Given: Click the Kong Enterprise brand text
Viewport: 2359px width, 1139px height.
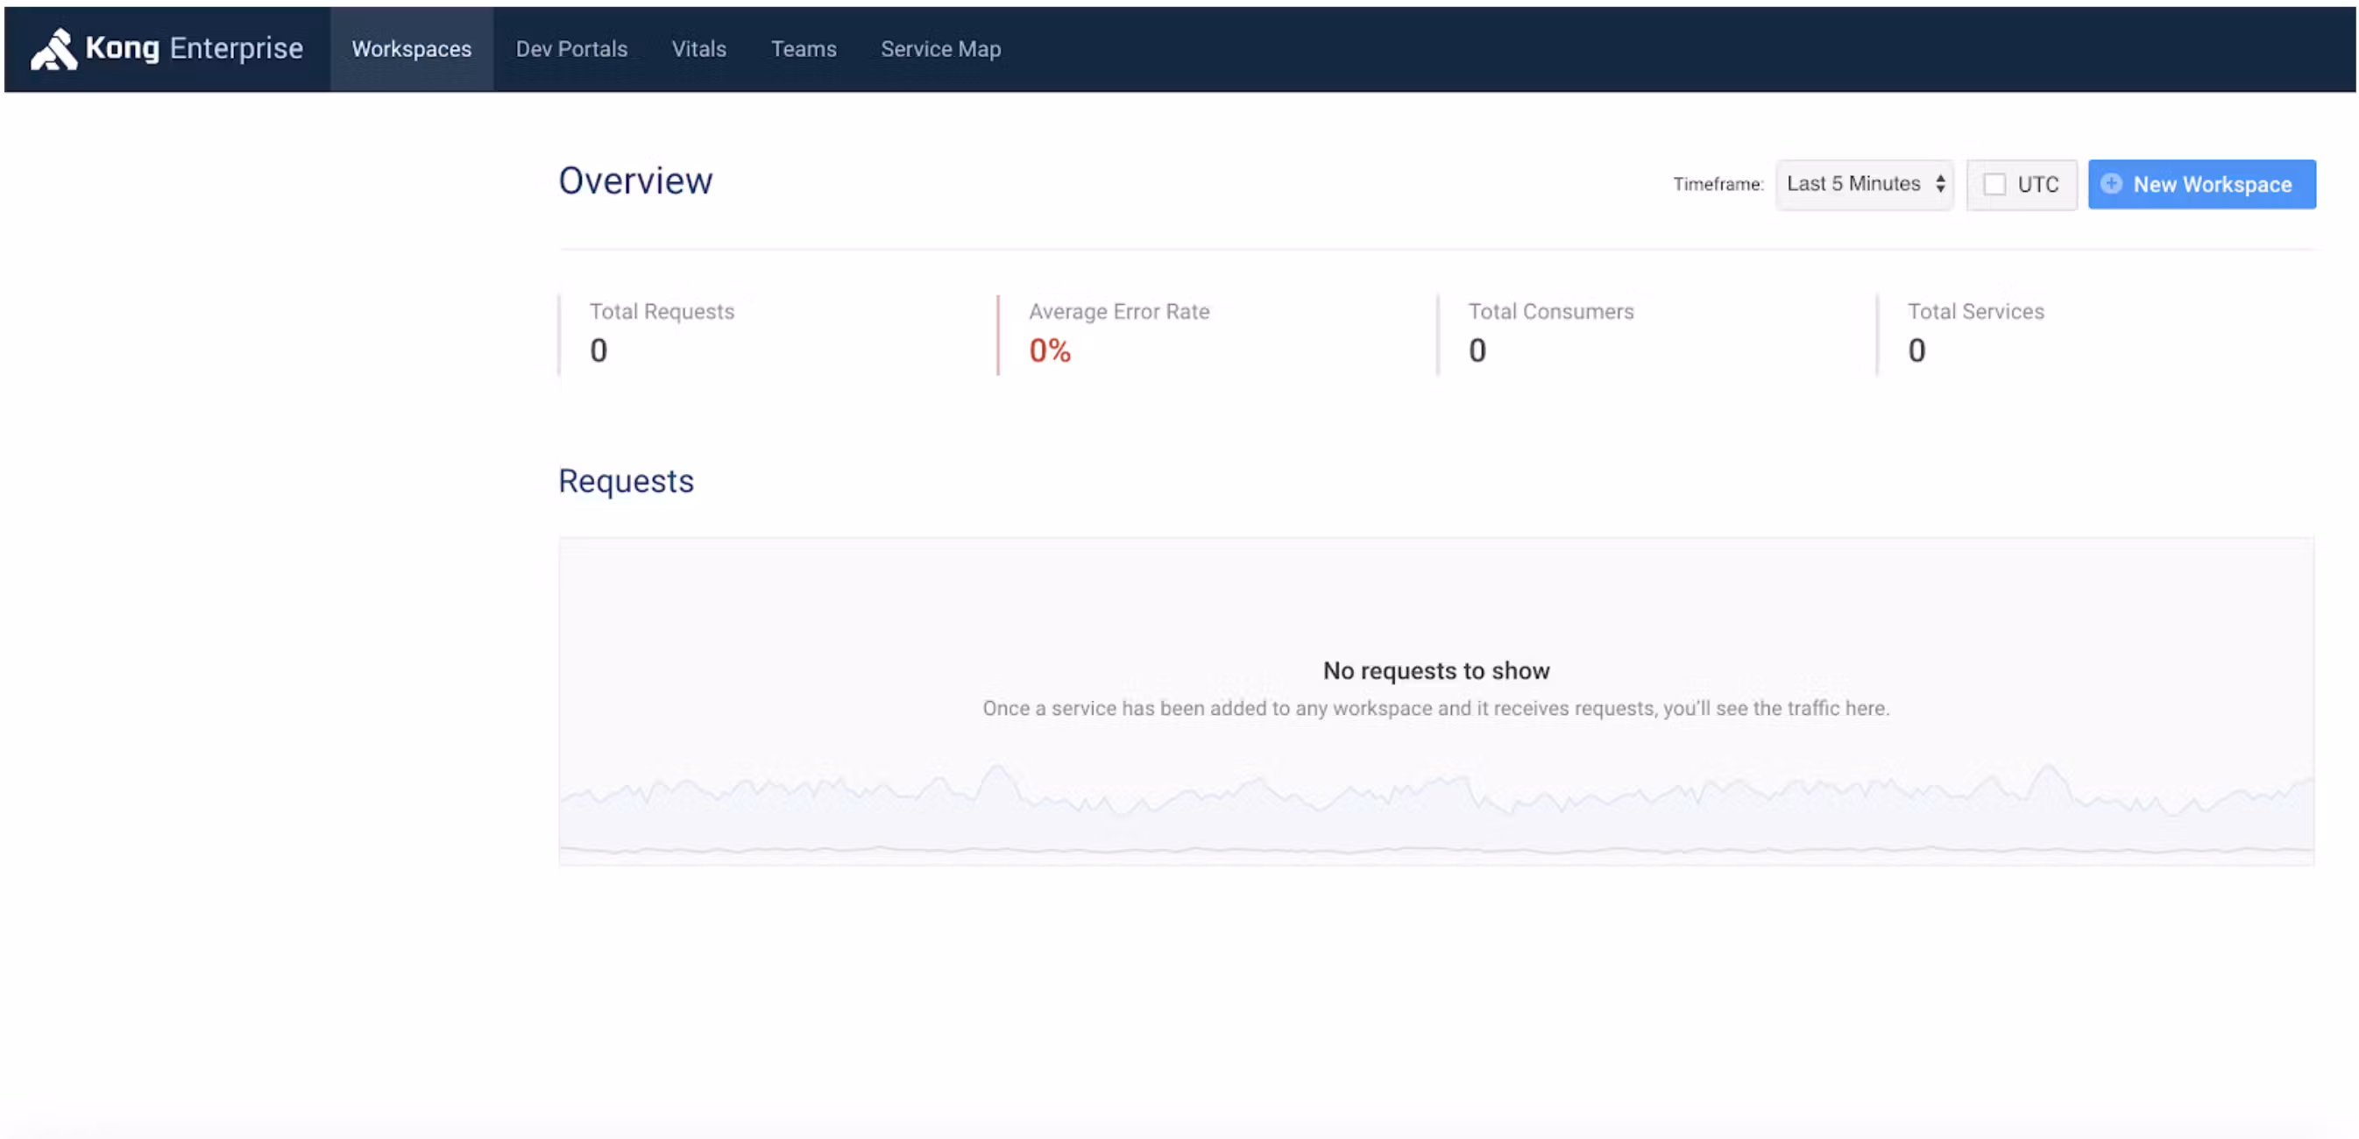Looking at the screenshot, I should pyautogui.click(x=195, y=48).
